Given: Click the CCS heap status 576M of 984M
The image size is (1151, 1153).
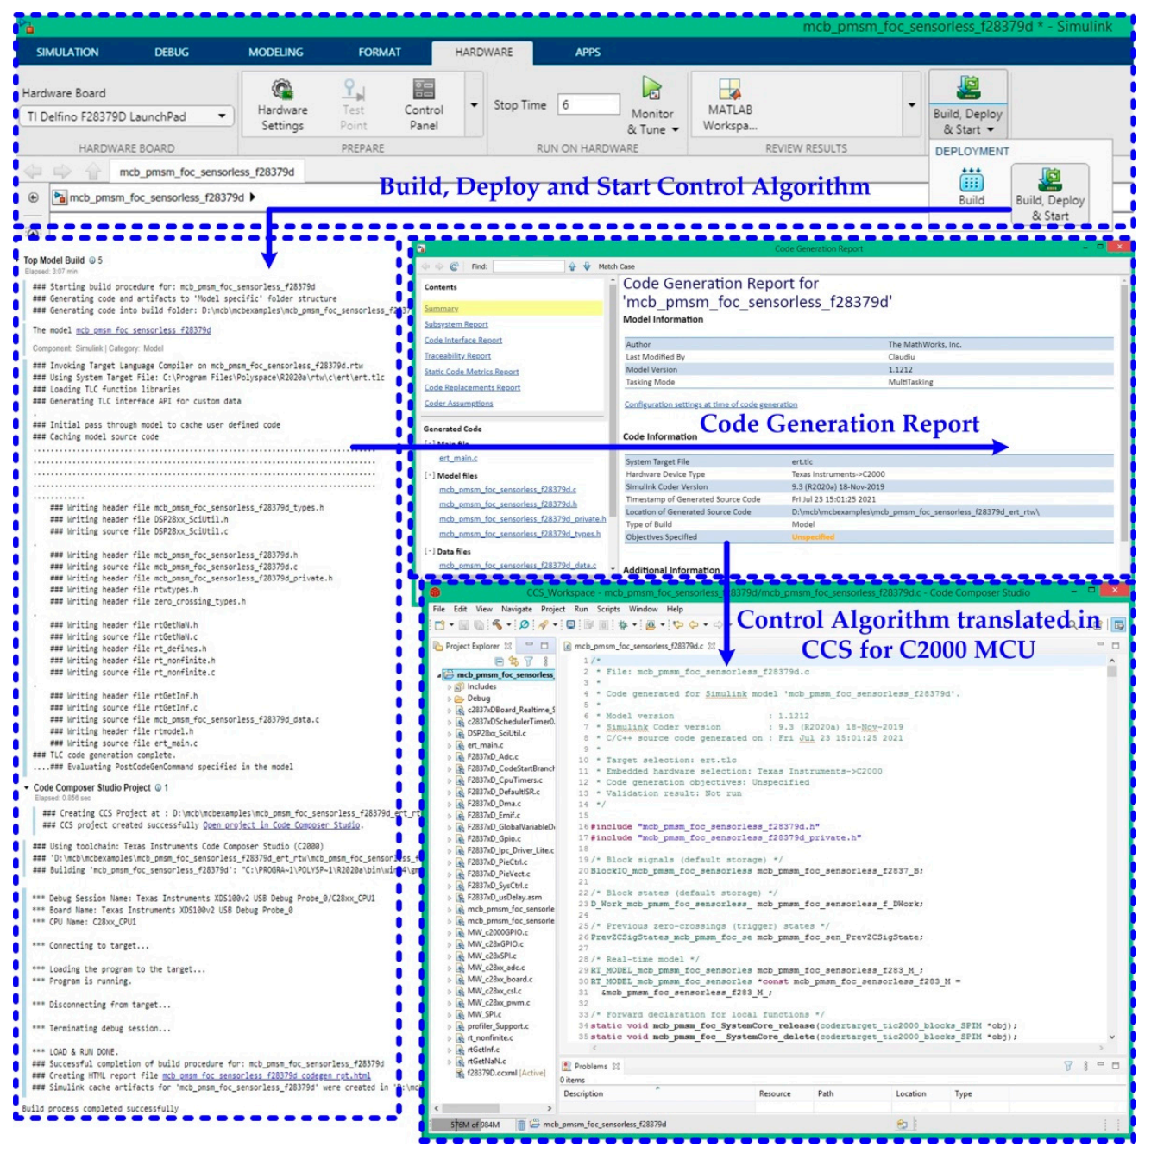Looking at the screenshot, I should tap(476, 1125).
